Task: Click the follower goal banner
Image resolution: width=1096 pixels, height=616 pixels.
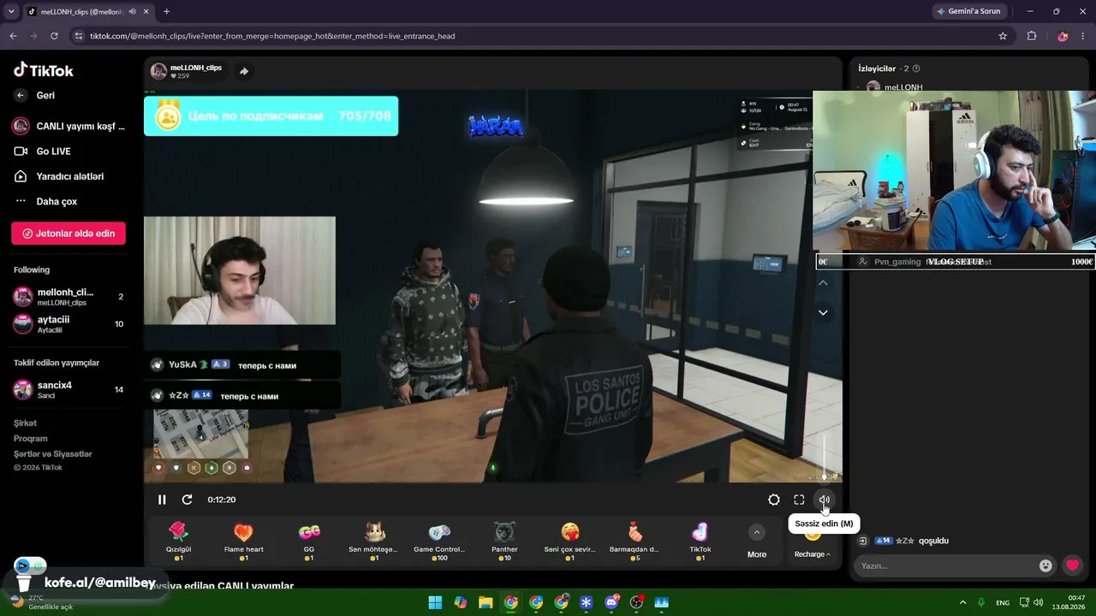Action: pyautogui.click(x=271, y=116)
